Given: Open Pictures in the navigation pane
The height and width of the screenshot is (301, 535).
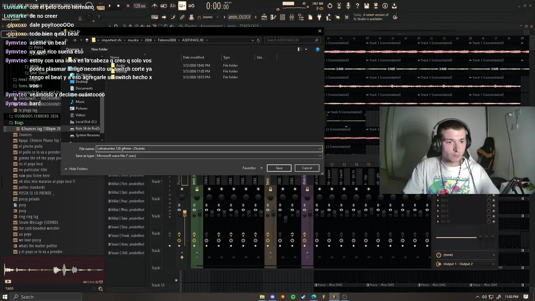Looking at the screenshot, I should [82, 108].
